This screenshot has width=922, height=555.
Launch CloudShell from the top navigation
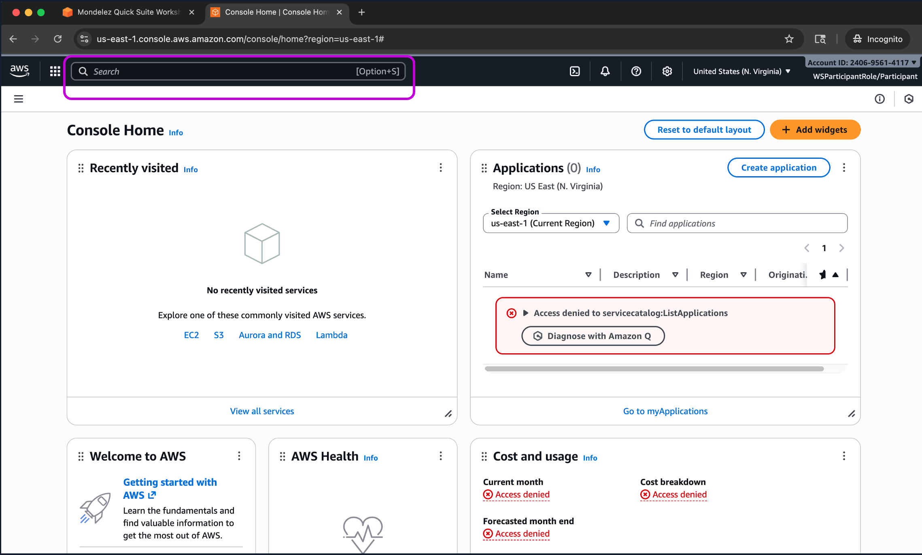click(x=575, y=71)
